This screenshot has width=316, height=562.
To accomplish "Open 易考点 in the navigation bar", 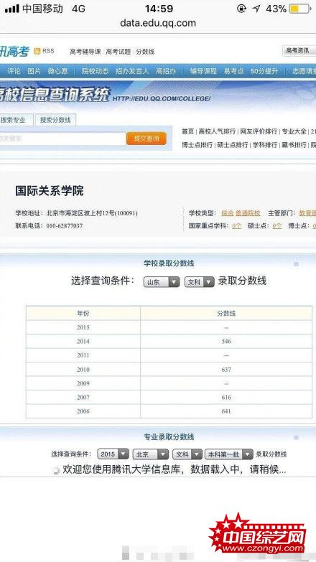I will click(233, 71).
